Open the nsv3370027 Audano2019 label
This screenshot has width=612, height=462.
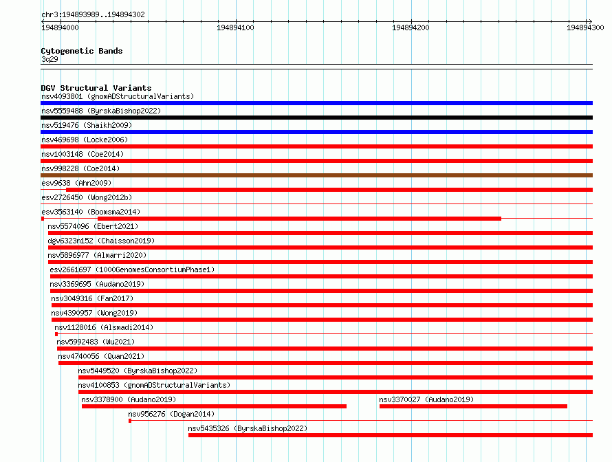coord(426,399)
